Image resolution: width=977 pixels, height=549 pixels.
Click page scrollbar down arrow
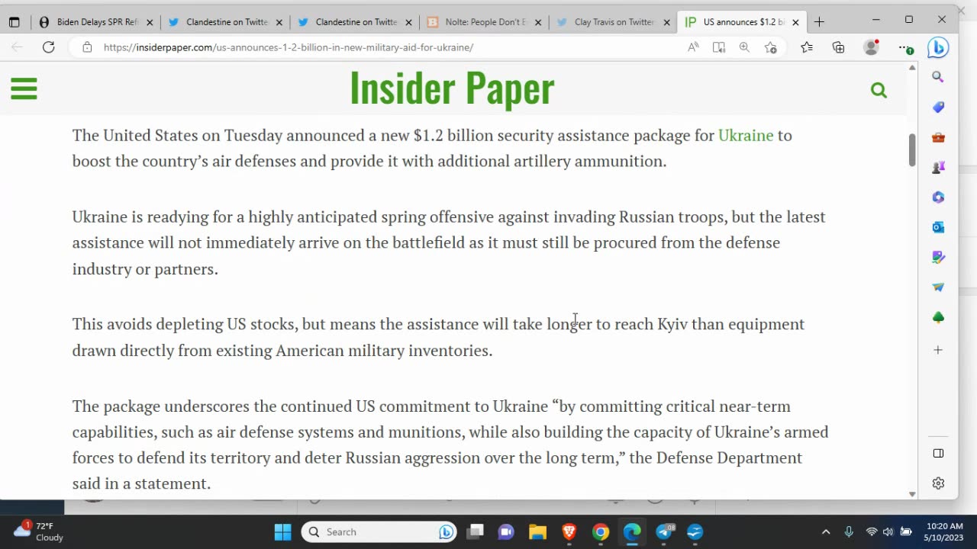coord(912,494)
